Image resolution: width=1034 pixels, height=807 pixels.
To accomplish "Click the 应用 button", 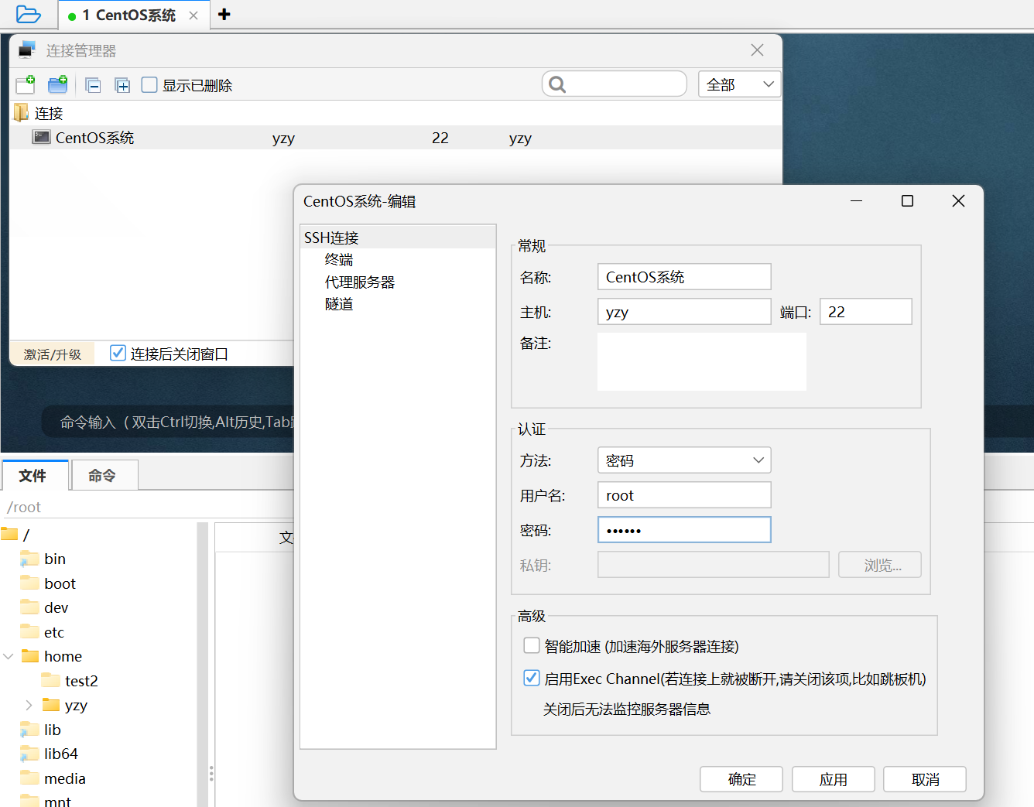I will (x=834, y=779).
